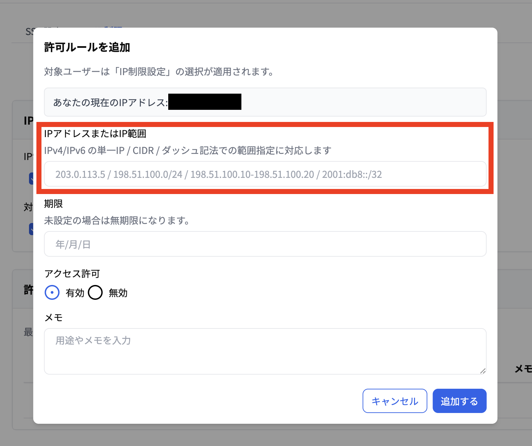Screen dimensions: 532x446
Task: Open the expiration date field
Action: coord(265,244)
